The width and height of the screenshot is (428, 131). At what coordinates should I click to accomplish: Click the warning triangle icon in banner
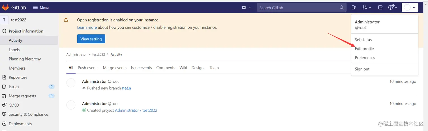(66, 20)
